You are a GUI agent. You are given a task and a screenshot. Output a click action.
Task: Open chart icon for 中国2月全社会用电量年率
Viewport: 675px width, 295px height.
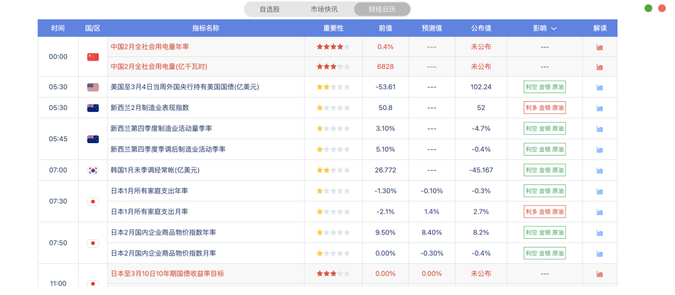(x=599, y=47)
